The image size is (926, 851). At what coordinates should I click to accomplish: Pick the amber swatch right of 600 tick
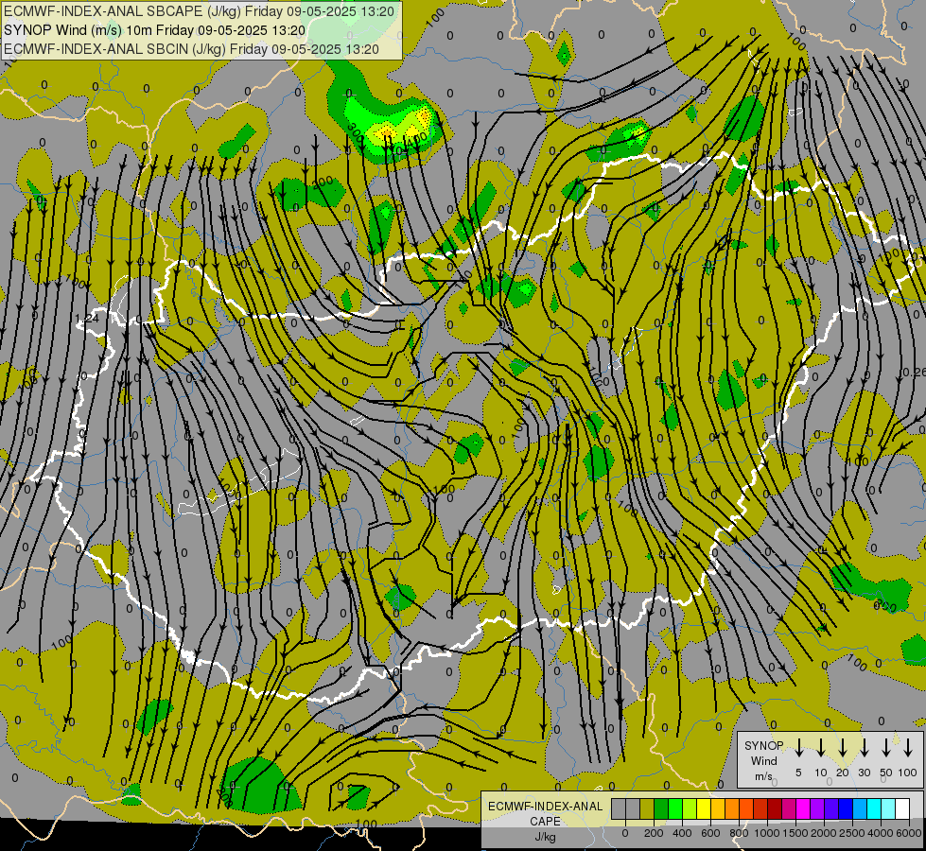click(x=718, y=809)
